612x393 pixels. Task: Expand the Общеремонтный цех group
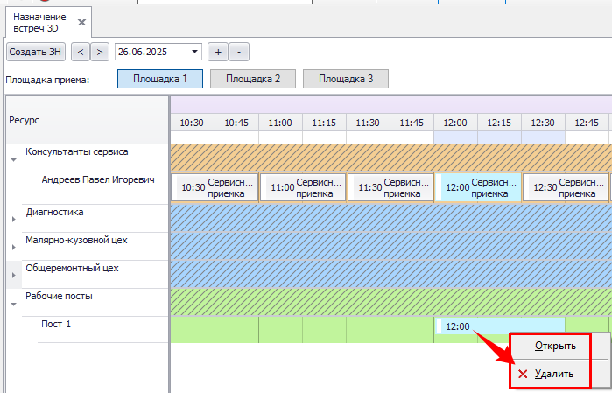13,275
